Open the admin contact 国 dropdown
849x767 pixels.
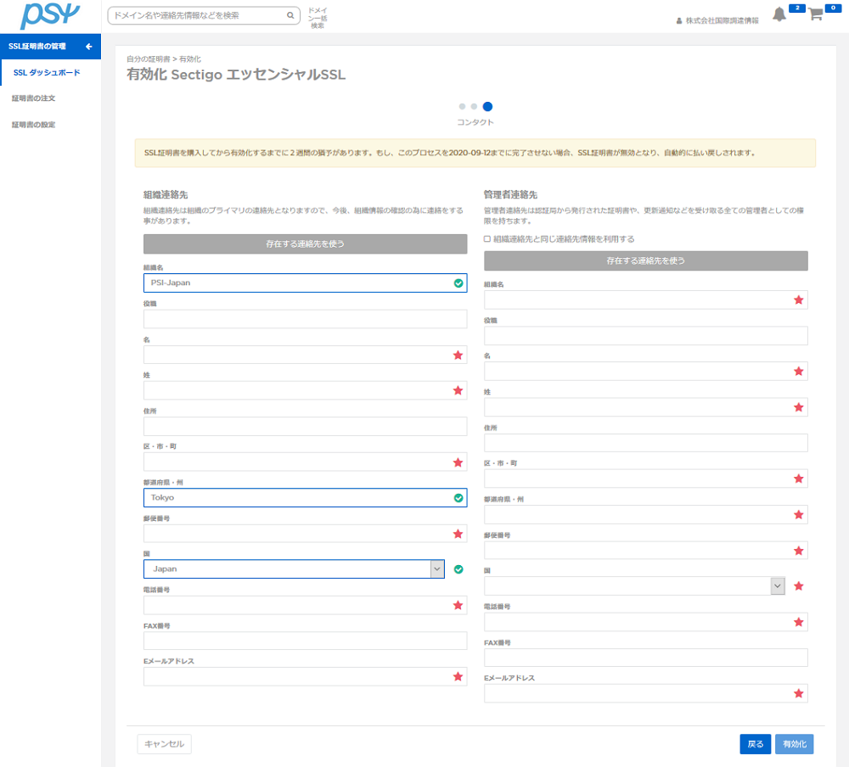tap(634, 585)
